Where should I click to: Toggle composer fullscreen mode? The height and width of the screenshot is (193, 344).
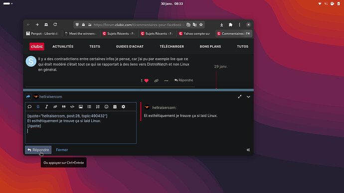coord(240,96)
